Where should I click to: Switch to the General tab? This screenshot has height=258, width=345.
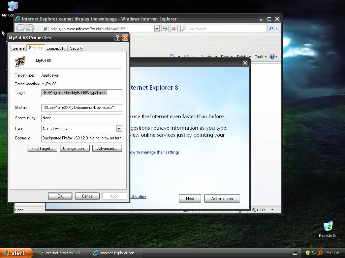tap(19, 48)
